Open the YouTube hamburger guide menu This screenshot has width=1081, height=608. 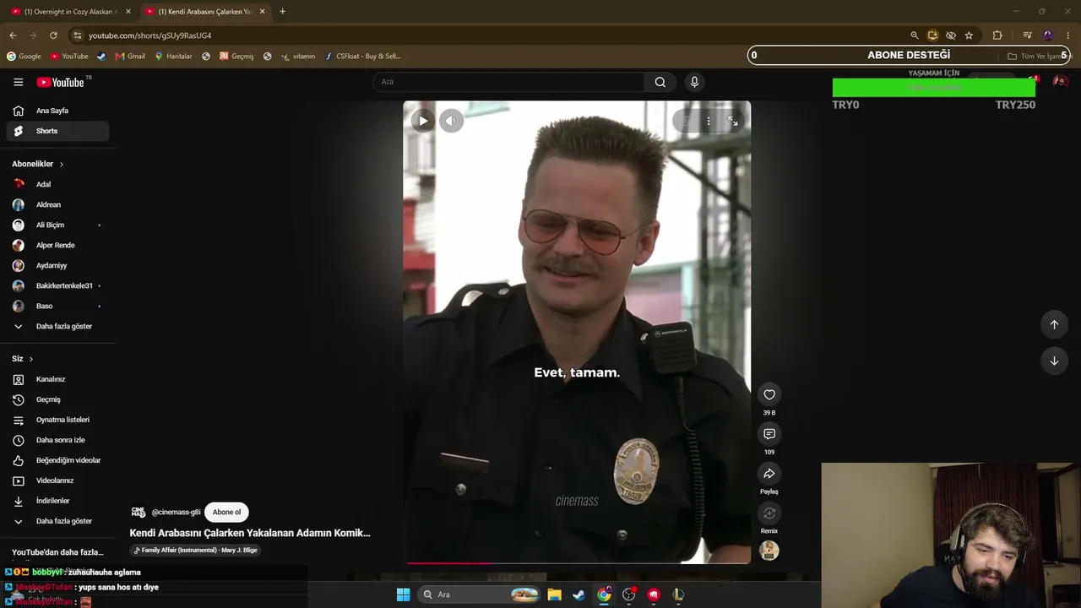[18, 82]
